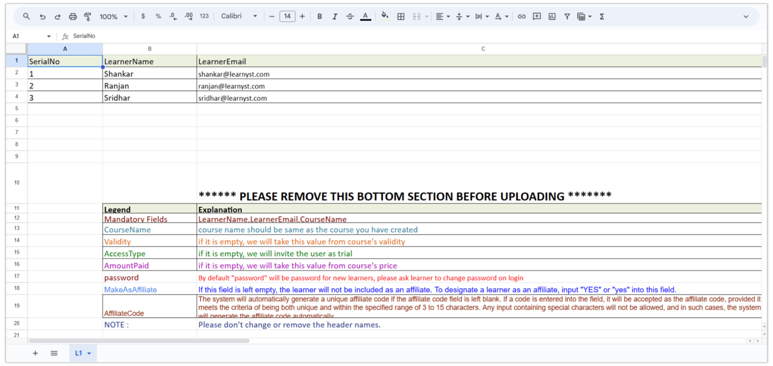Insert a link using the link icon
The image size is (773, 366).
521,16
